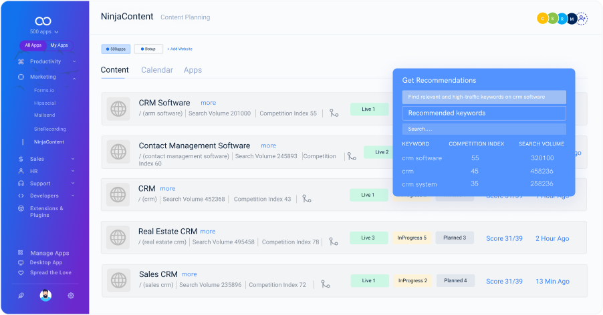This screenshot has height=315, width=603.
Task: Open settings gear in the sidebar footer
Action: pos(71,295)
